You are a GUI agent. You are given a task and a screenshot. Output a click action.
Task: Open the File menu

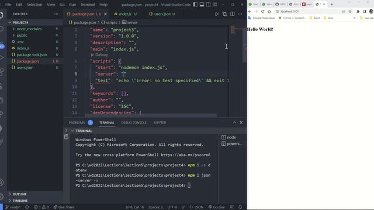click(8, 5)
